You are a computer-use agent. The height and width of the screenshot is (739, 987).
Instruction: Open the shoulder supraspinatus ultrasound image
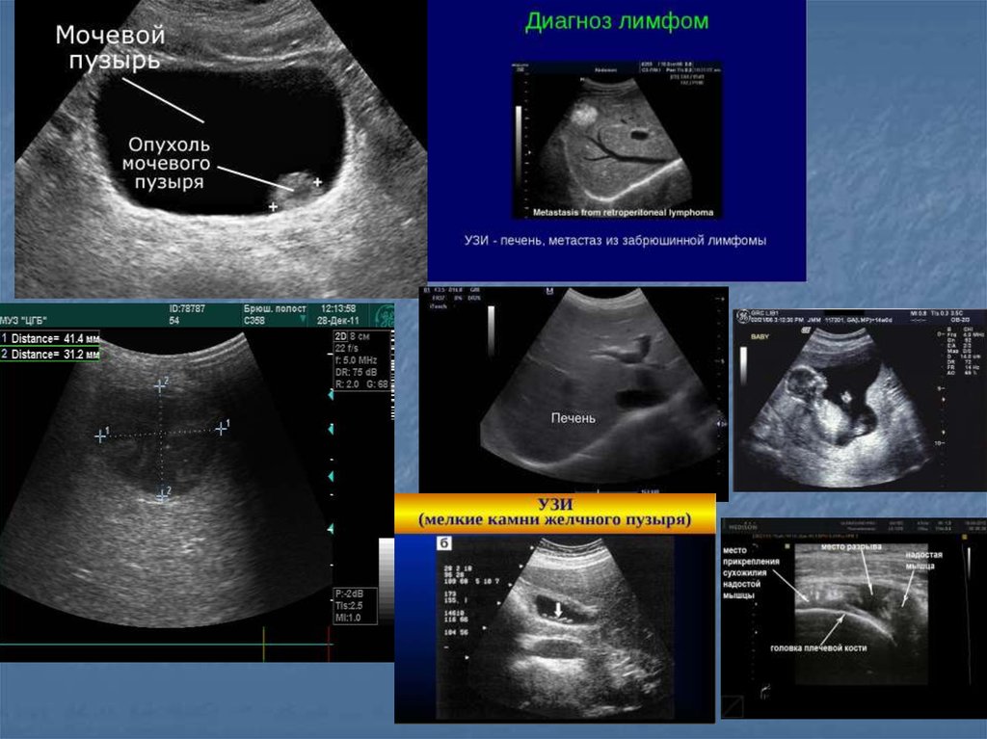point(854,619)
